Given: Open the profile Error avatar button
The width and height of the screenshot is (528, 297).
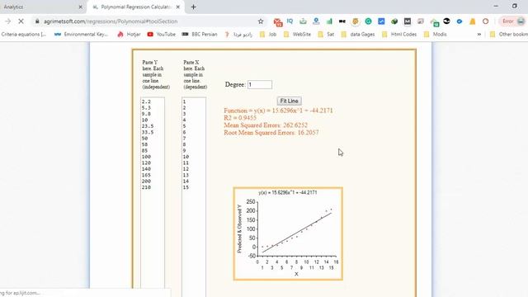Looking at the screenshot, I should (x=513, y=21).
